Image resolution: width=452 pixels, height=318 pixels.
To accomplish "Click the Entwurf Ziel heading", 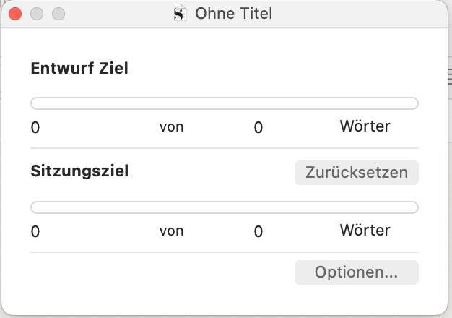I will pyautogui.click(x=79, y=69).
